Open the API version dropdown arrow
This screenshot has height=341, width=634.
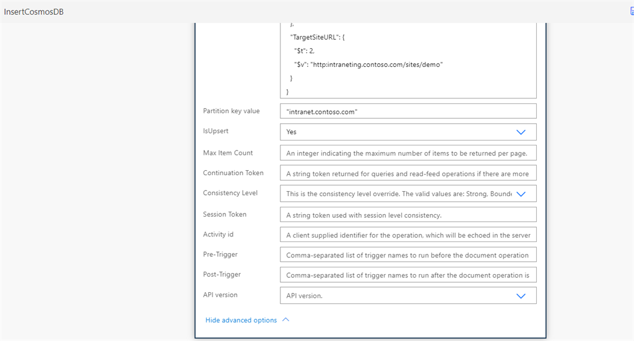pyautogui.click(x=521, y=296)
